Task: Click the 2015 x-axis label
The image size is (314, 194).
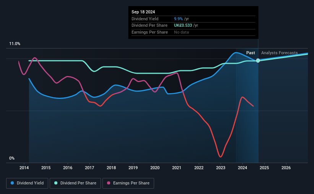Action: (46, 168)
